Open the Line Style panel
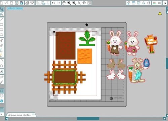This screenshot has width=168, height=121. (159, 3)
